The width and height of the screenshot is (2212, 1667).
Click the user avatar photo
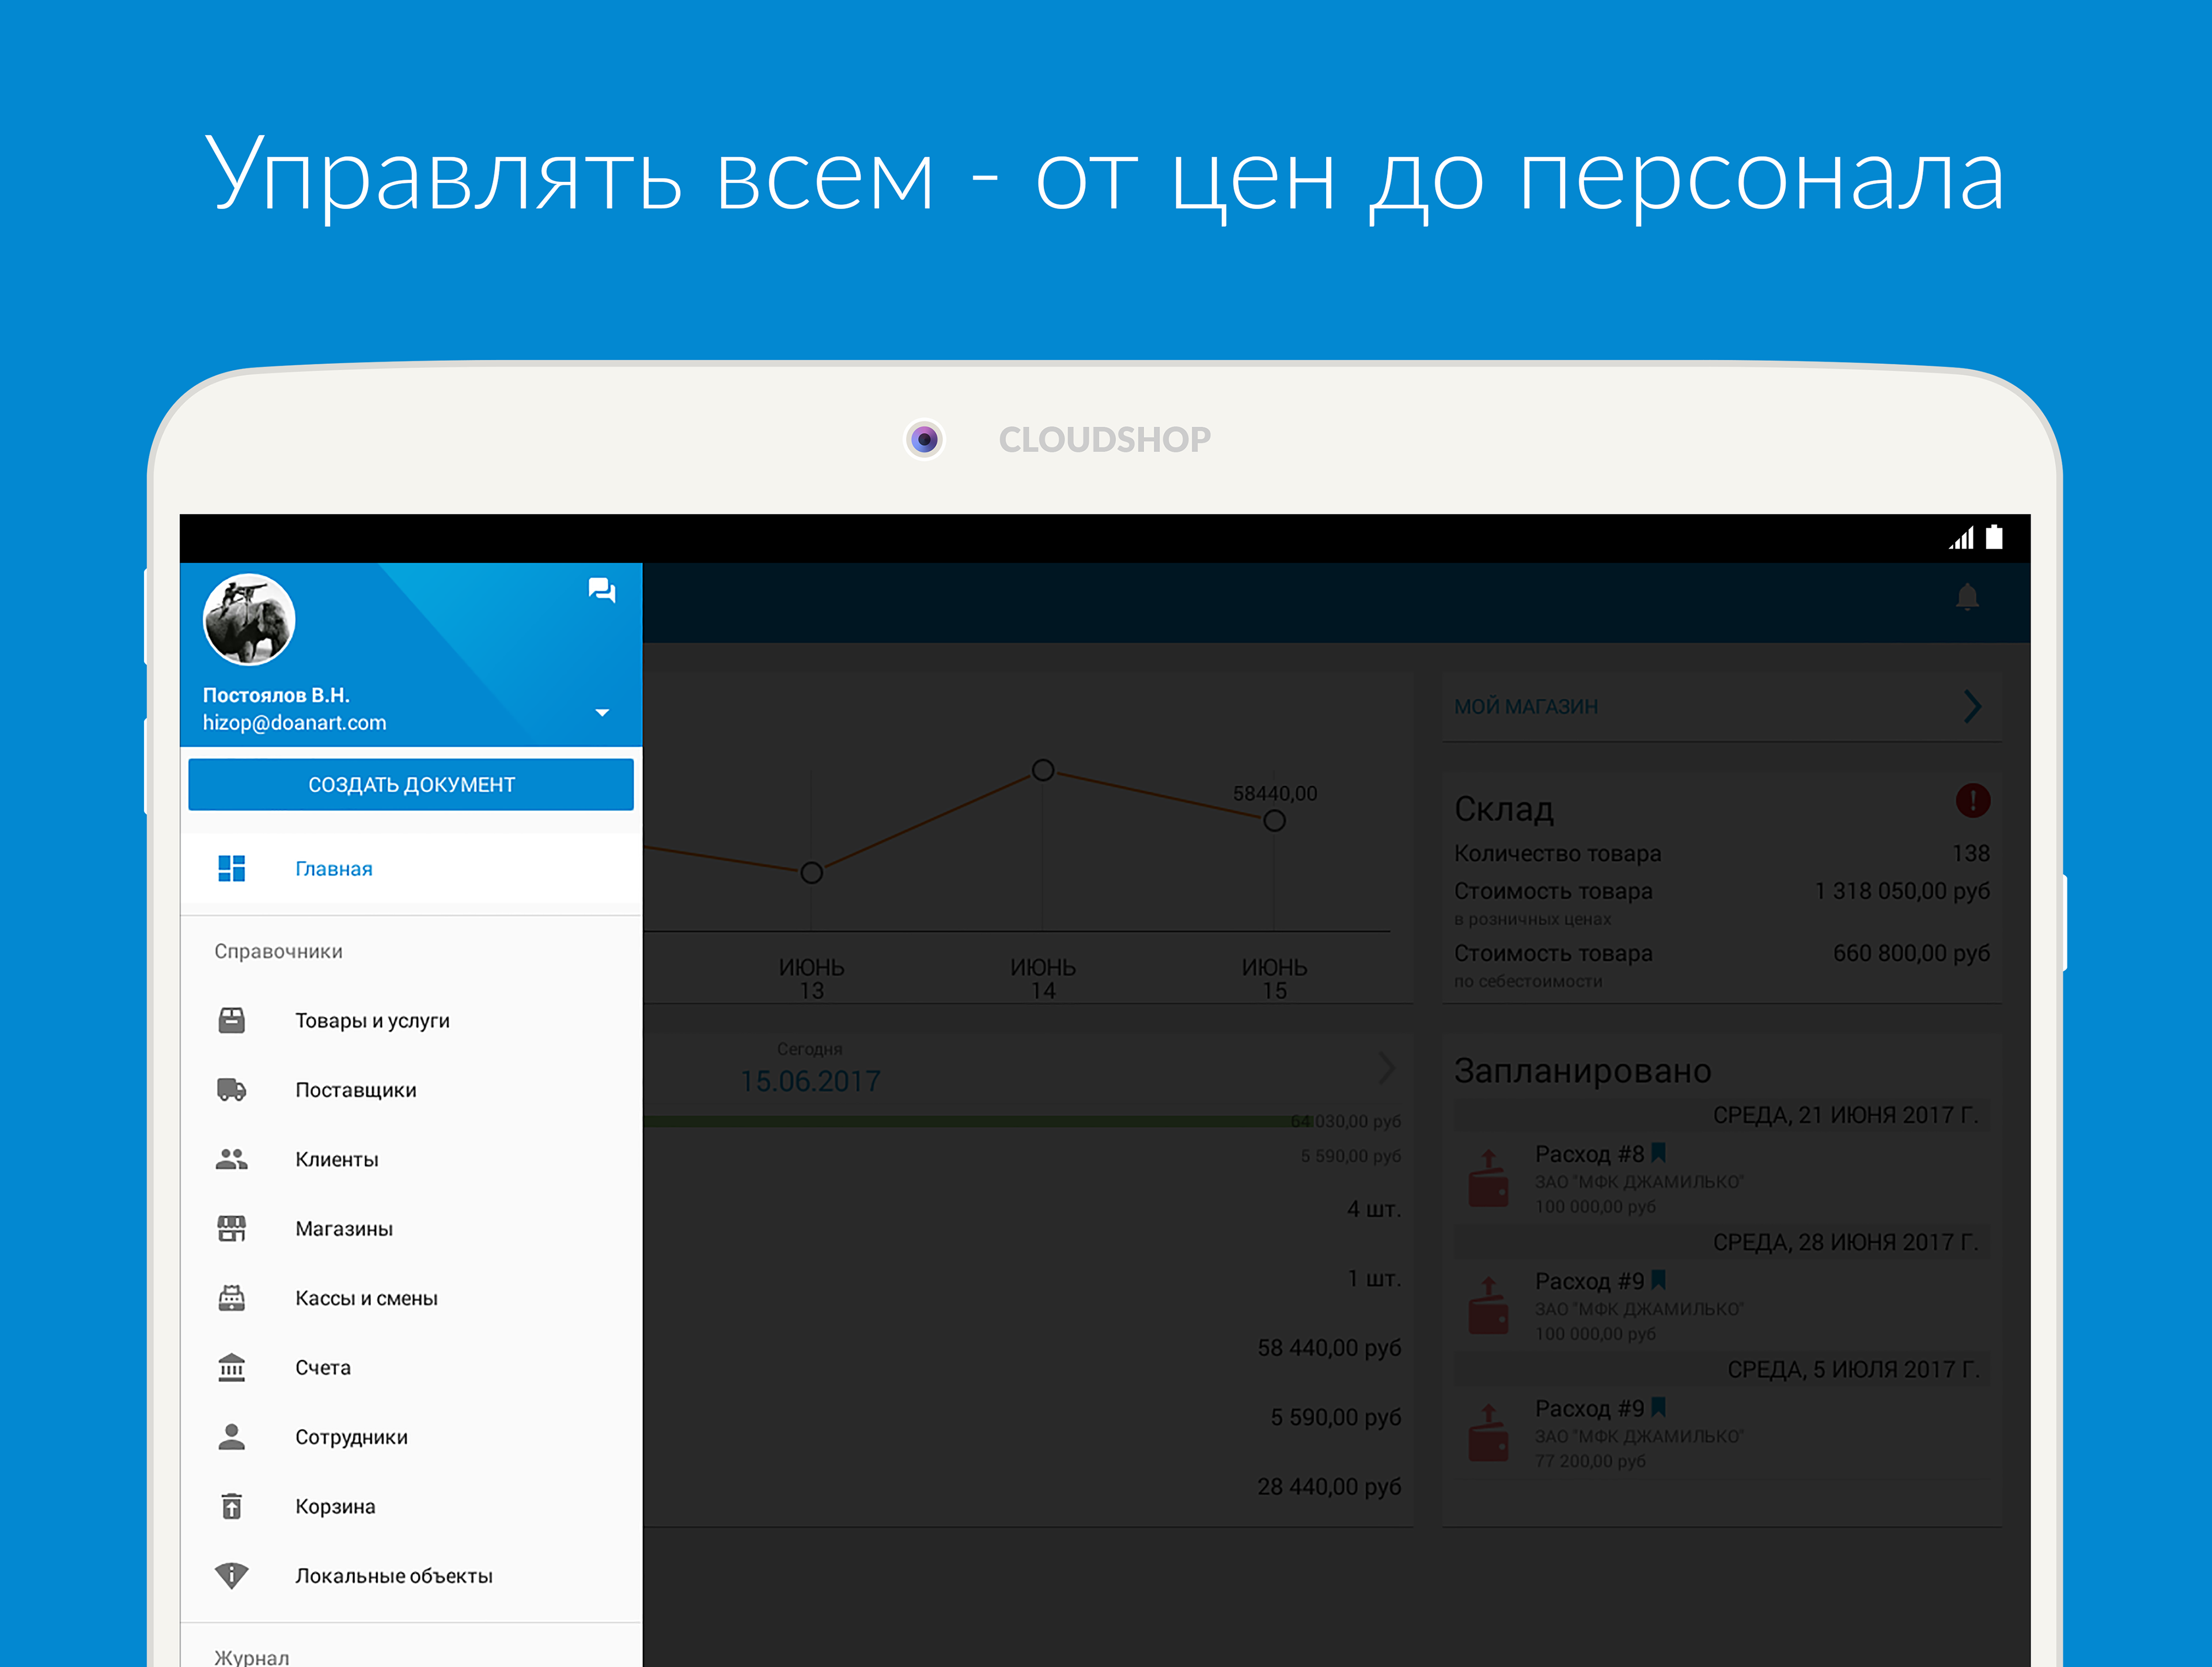click(x=249, y=618)
